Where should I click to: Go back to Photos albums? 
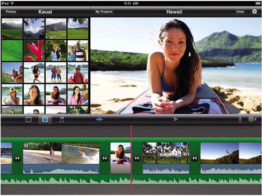11,12
